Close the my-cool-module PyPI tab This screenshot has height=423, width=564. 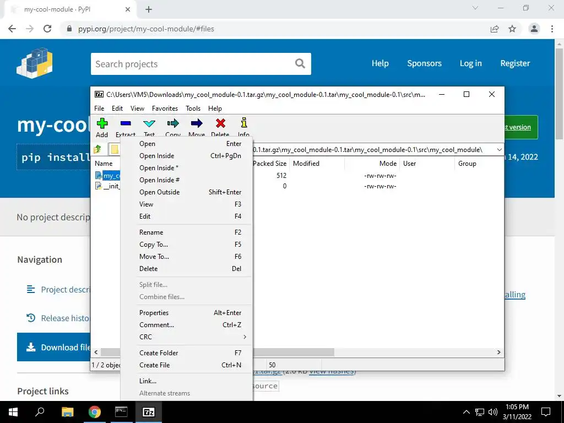[x=128, y=9]
